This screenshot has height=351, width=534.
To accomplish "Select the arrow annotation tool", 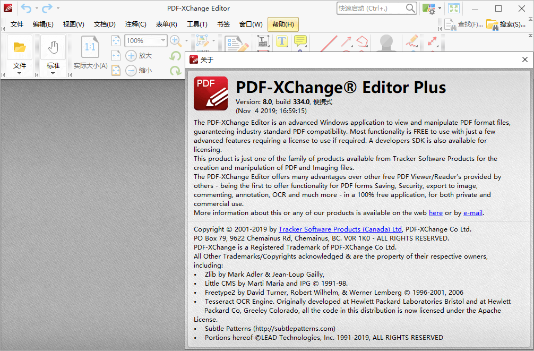I will pos(345,42).
